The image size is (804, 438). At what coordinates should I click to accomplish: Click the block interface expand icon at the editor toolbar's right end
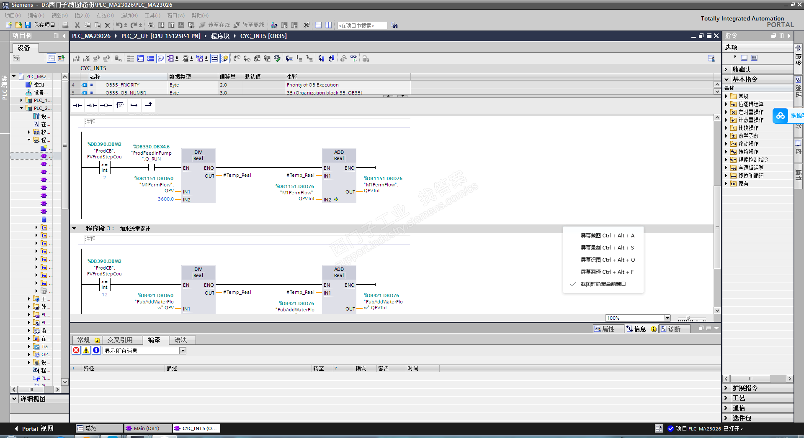(x=711, y=59)
